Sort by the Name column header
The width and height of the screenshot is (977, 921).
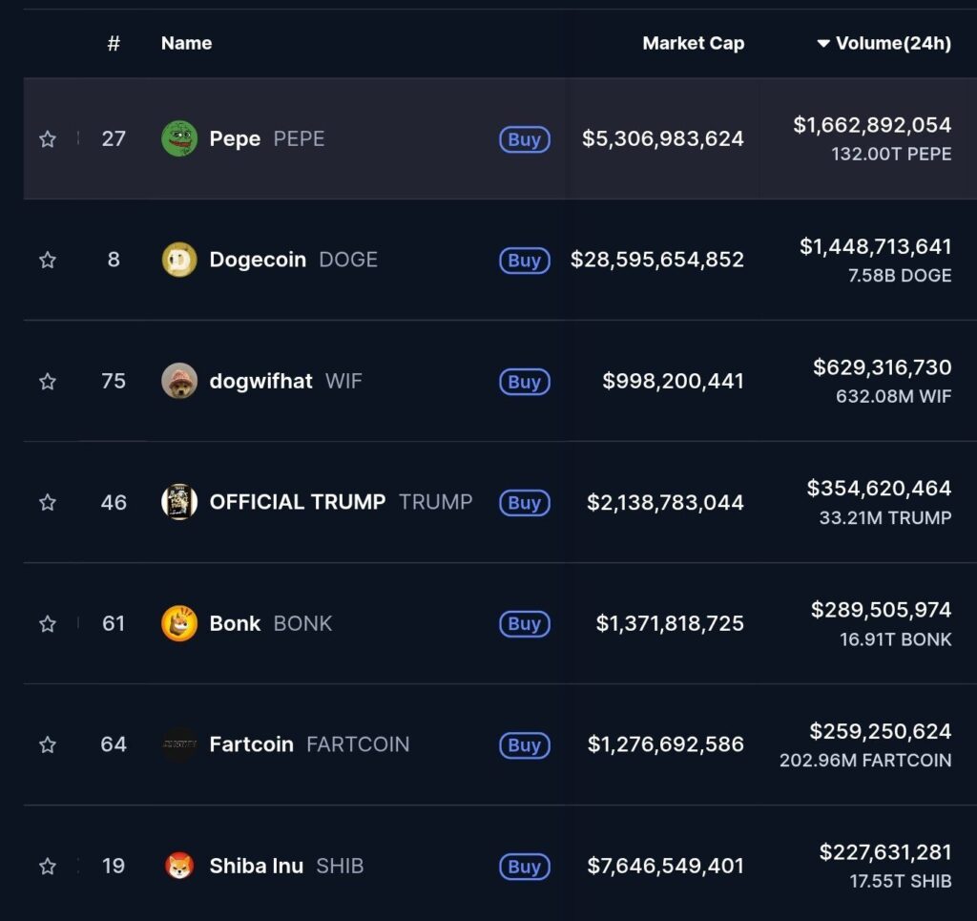(x=186, y=43)
